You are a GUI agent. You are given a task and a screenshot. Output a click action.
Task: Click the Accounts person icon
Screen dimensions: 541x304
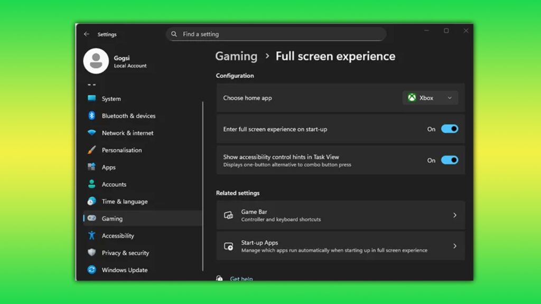tap(92, 184)
